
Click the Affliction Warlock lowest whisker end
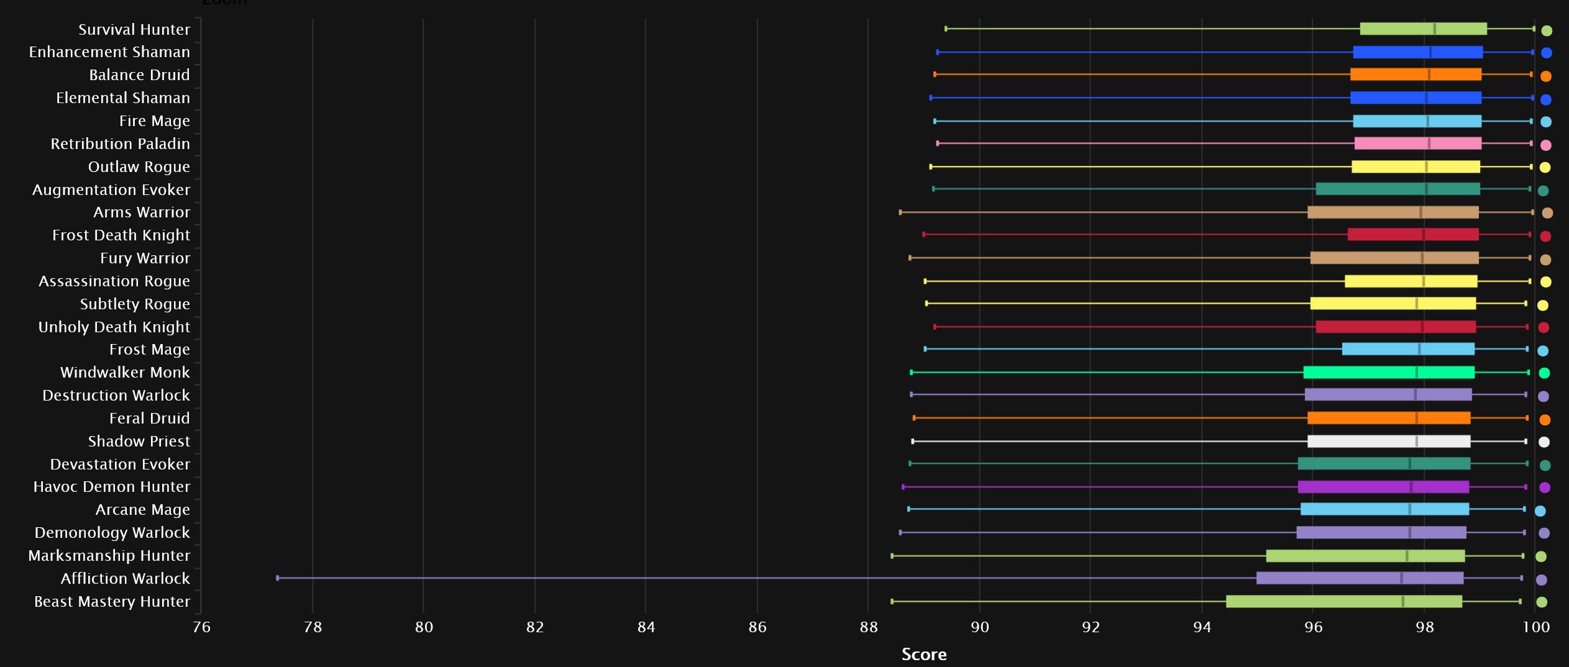click(278, 578)
